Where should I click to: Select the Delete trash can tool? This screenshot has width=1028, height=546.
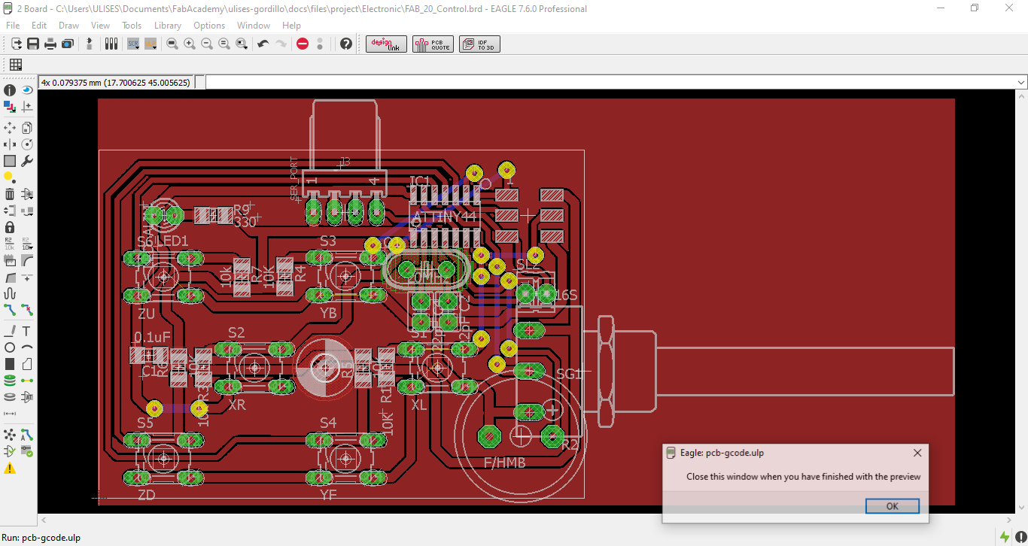point(10,194)
